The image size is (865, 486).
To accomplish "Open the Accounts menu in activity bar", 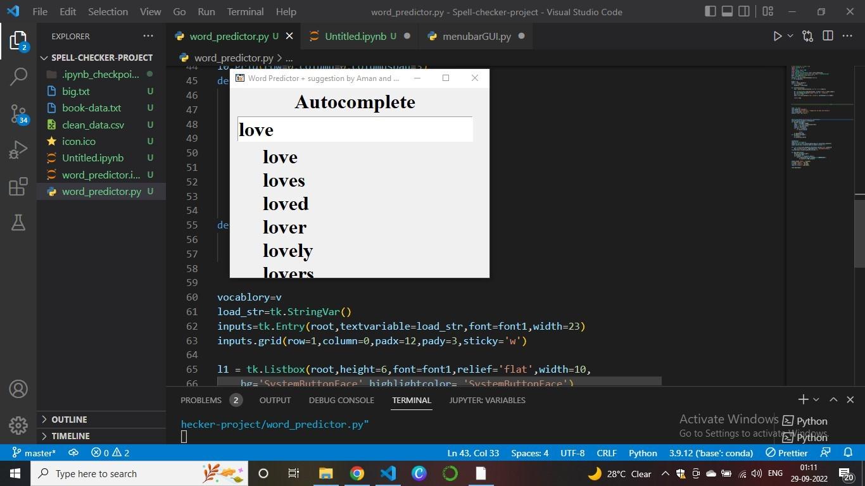I will (x=18, y=389).
